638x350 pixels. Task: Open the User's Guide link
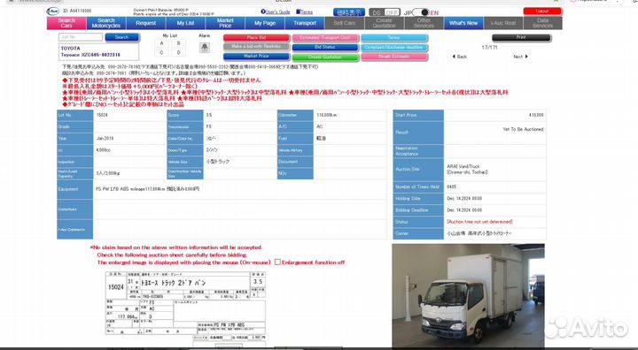[x=278, y=11]
